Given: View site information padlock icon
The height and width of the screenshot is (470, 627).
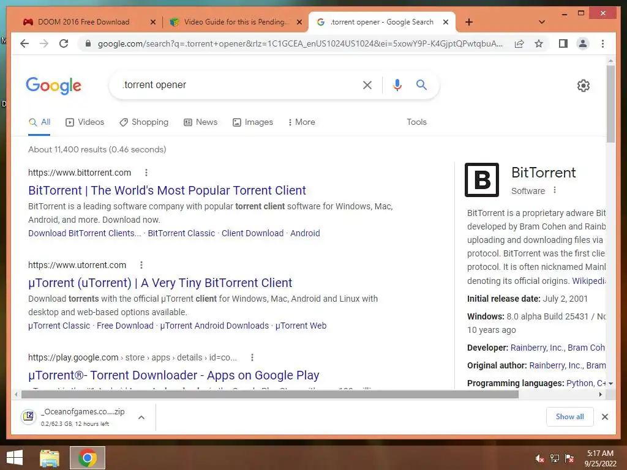Looking at the screenshot, I should 88,43.
